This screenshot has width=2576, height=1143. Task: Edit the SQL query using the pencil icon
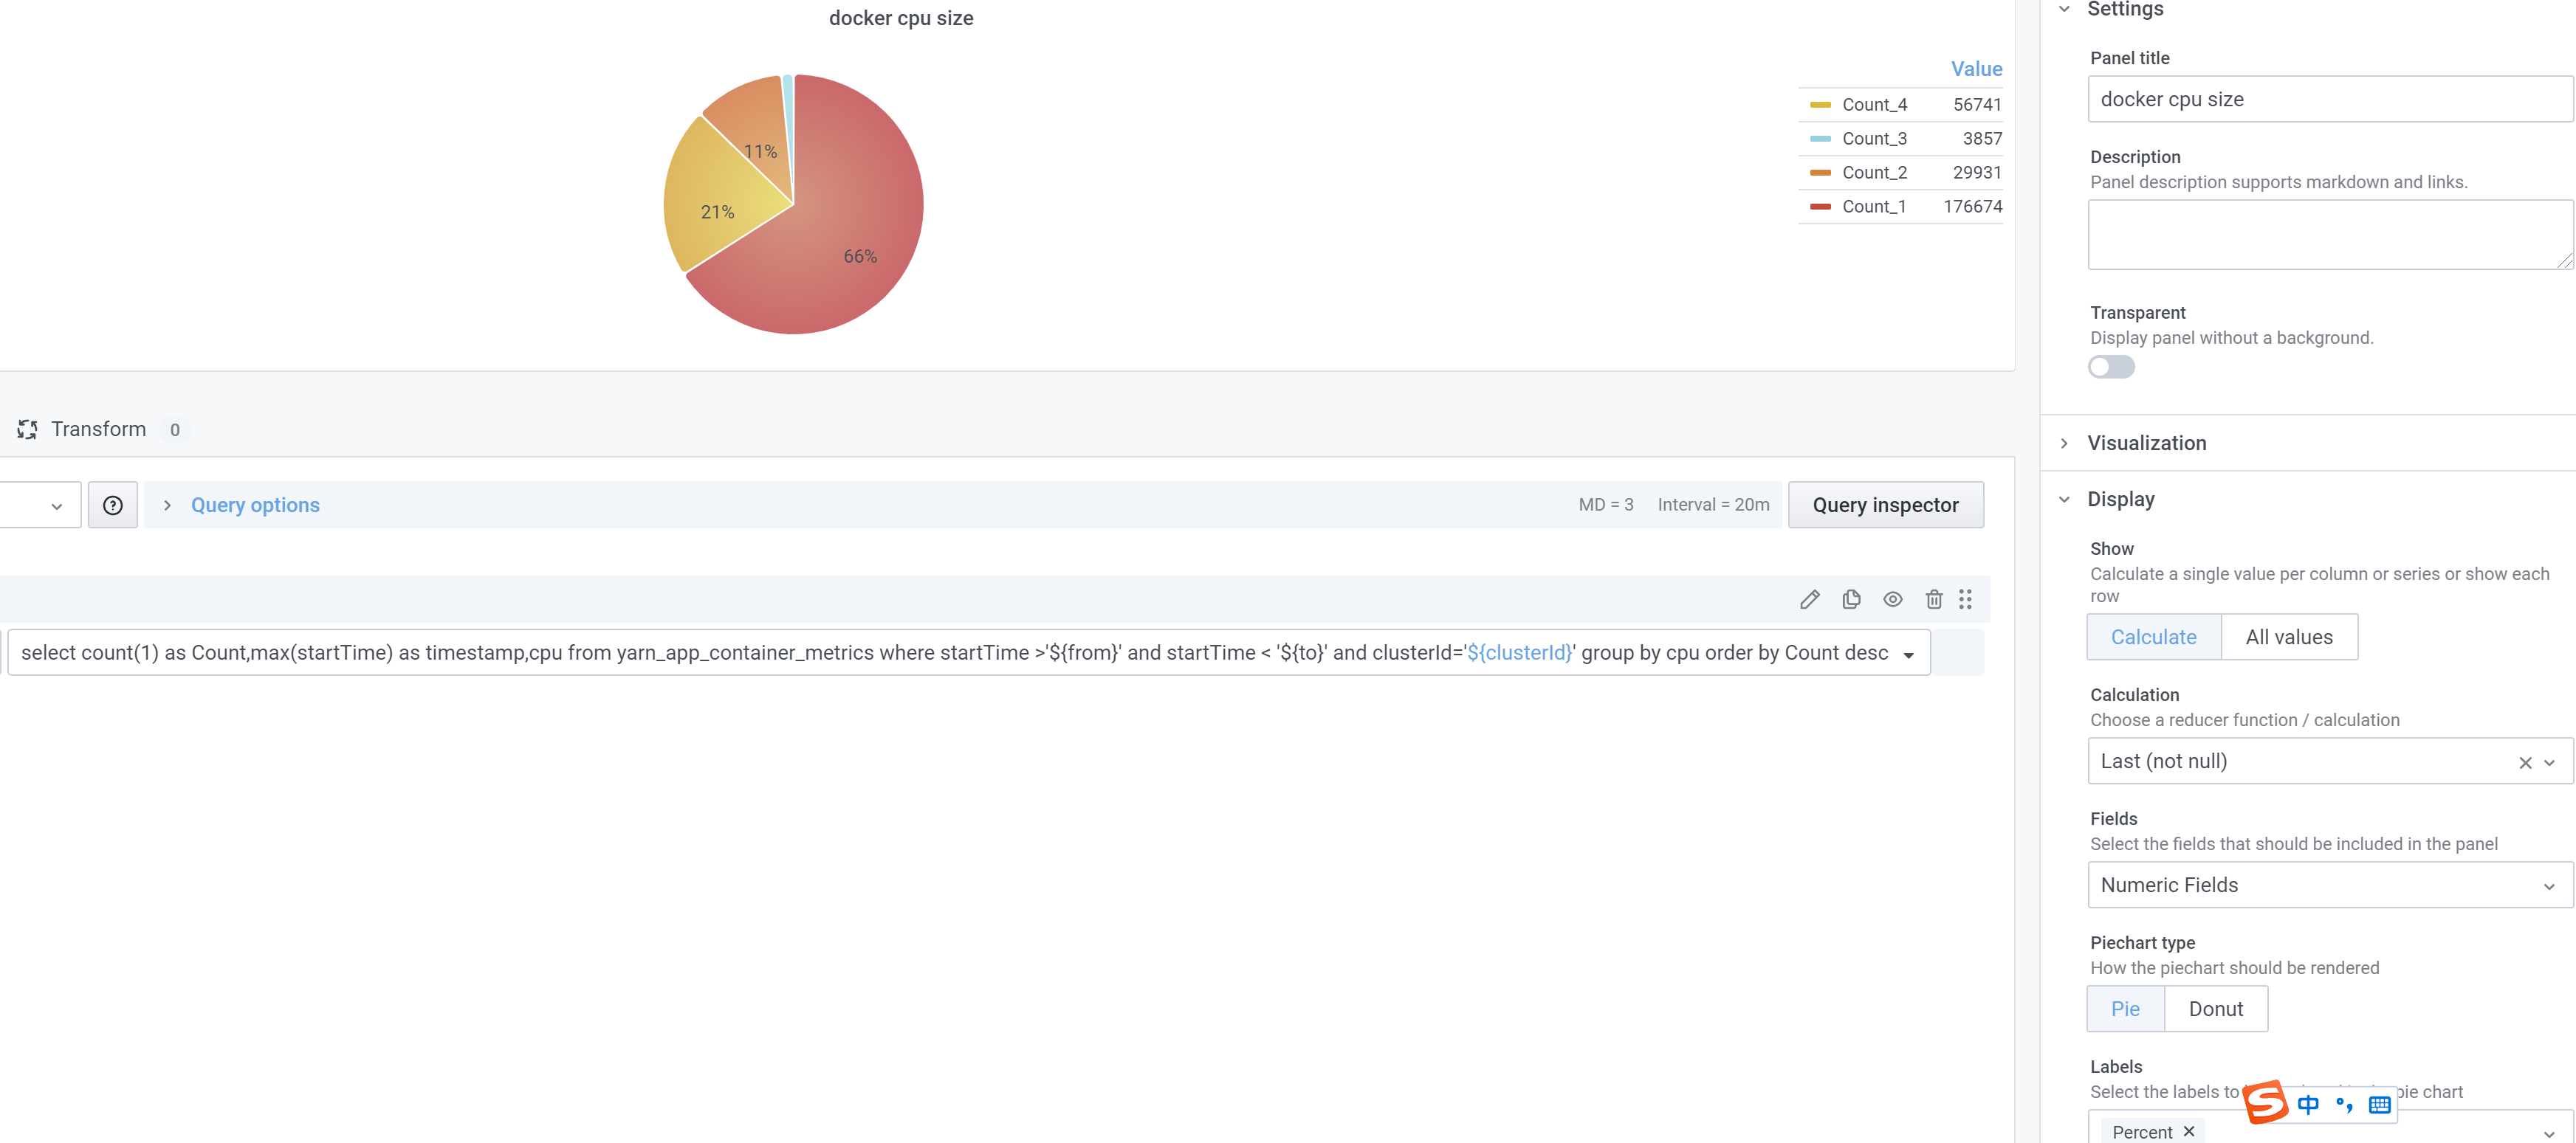click(x=1810, y=598)
